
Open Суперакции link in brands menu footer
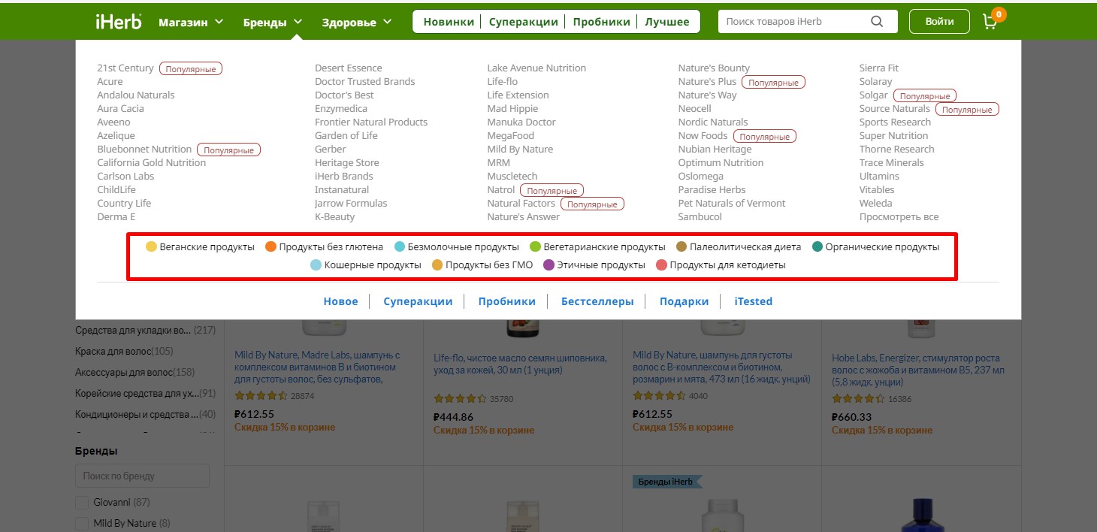pyautogui.click(x=418, y=301)
